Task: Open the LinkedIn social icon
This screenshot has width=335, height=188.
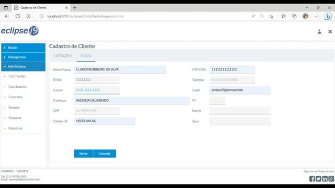Action: pos(325,179)
